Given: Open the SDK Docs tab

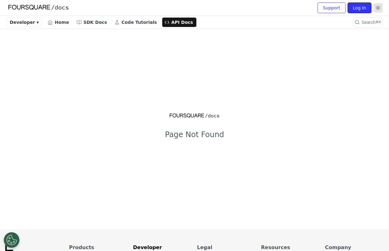Looking at the screenshot, I should 92,22.
